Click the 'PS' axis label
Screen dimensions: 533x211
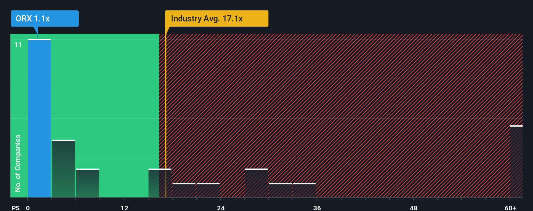[x=16, y=208]
